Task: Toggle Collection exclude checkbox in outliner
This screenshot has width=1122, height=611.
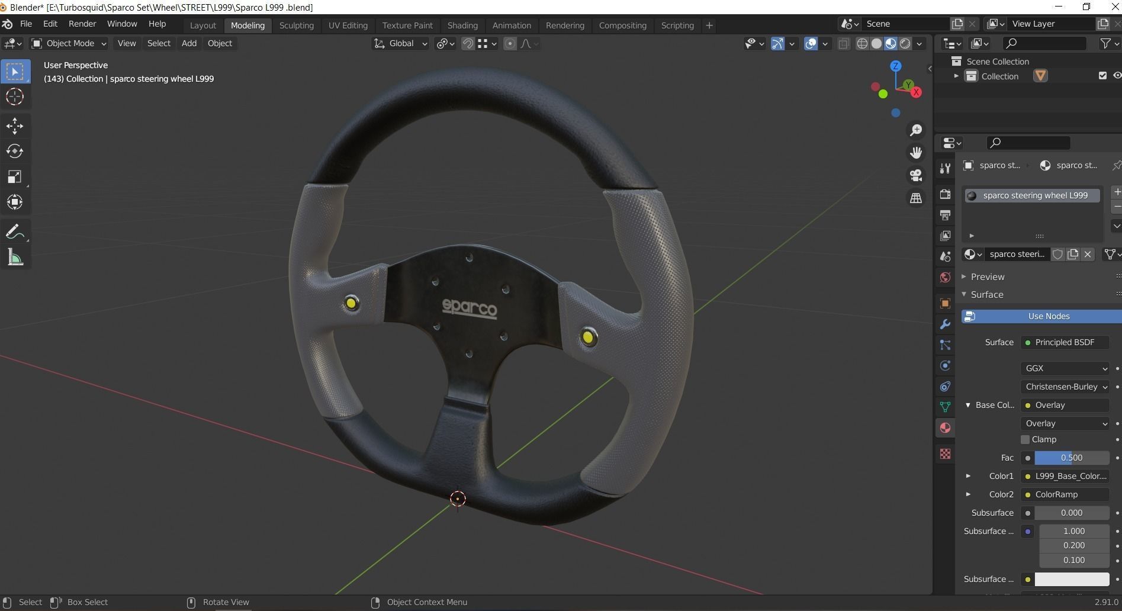Action: coord(1102,76)
